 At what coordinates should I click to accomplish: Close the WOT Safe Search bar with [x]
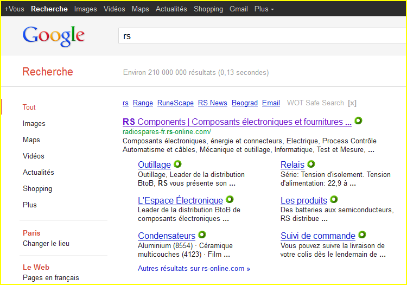[352, 103]
